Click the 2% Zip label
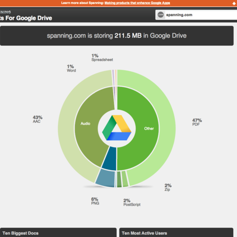 168,187
